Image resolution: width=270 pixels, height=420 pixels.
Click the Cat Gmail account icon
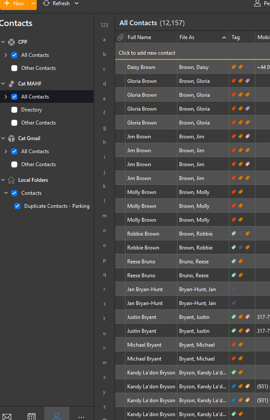point(11,138)
